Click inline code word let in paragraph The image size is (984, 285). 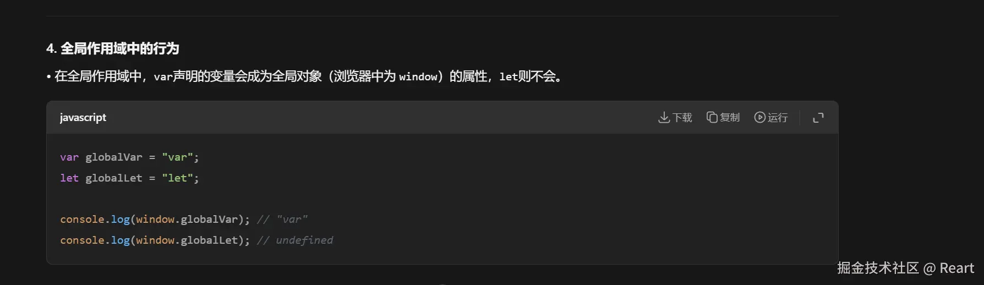(x=509, y=76)
